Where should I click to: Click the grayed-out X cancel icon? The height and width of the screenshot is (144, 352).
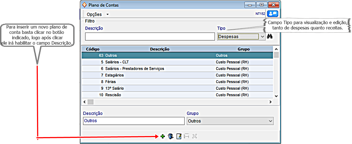coord(195,136)
